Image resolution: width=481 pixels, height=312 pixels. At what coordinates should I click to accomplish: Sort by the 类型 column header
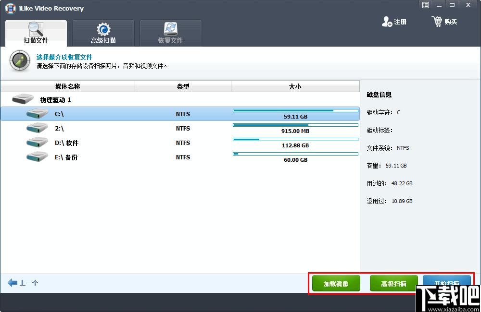click(x=183, y=86)
